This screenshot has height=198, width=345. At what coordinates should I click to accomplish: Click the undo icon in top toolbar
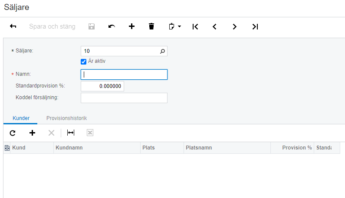[112, 26]
